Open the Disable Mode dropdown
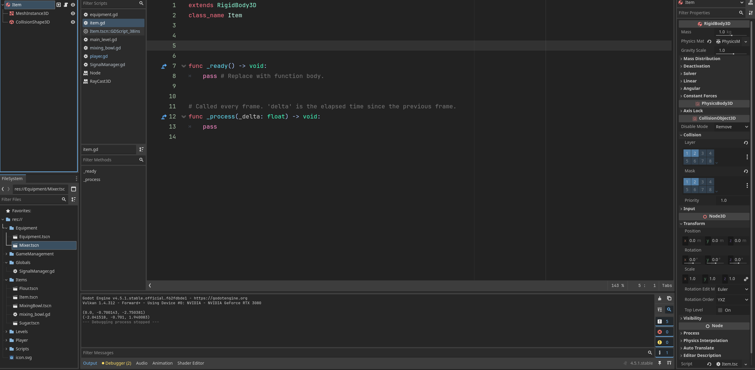 click(x=732, y=127)
